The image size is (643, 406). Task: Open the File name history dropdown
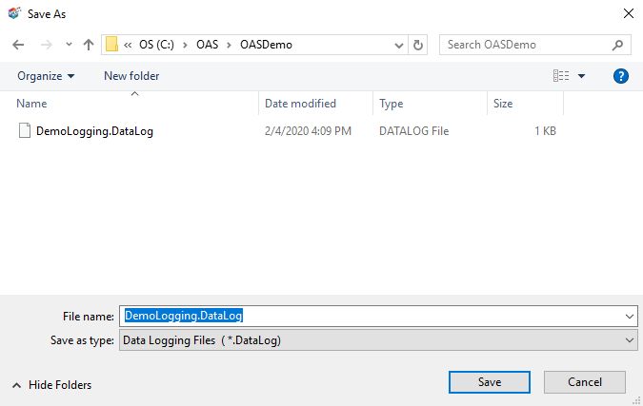point(630,317)
